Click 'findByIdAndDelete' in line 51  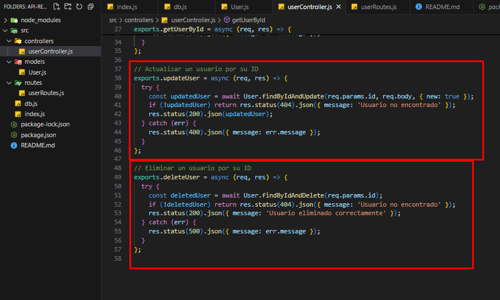click(293, 195)
